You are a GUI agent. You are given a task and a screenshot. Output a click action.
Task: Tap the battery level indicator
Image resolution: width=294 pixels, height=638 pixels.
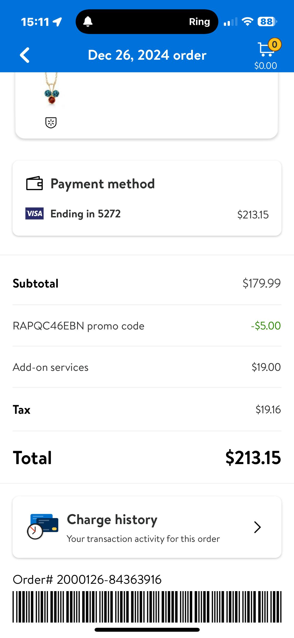[267, 22]
